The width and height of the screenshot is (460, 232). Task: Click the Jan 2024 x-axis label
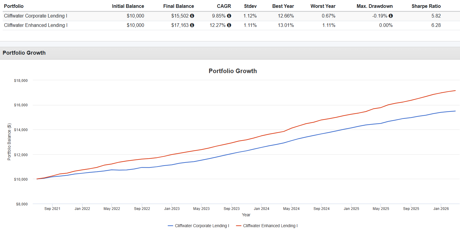tap(262, 209)
